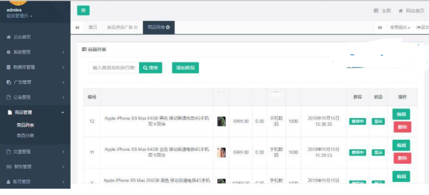Toggle 显示 status badge for item 12
429x195 pixels.
coord(378,121)
